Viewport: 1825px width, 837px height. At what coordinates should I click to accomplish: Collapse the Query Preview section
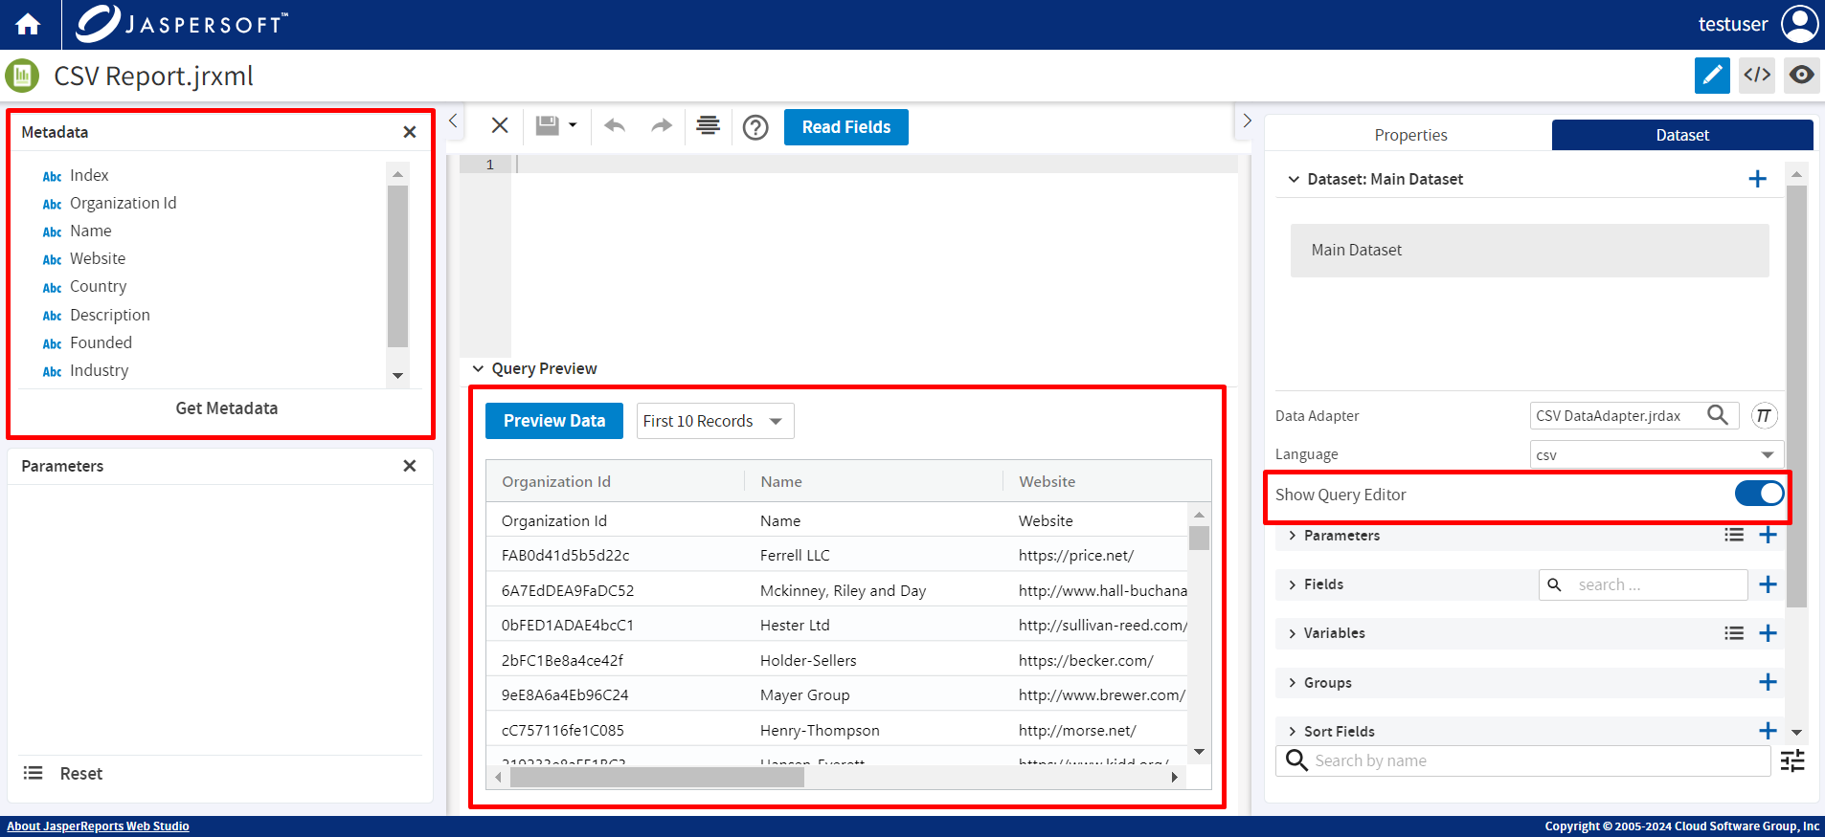[478, 368]
